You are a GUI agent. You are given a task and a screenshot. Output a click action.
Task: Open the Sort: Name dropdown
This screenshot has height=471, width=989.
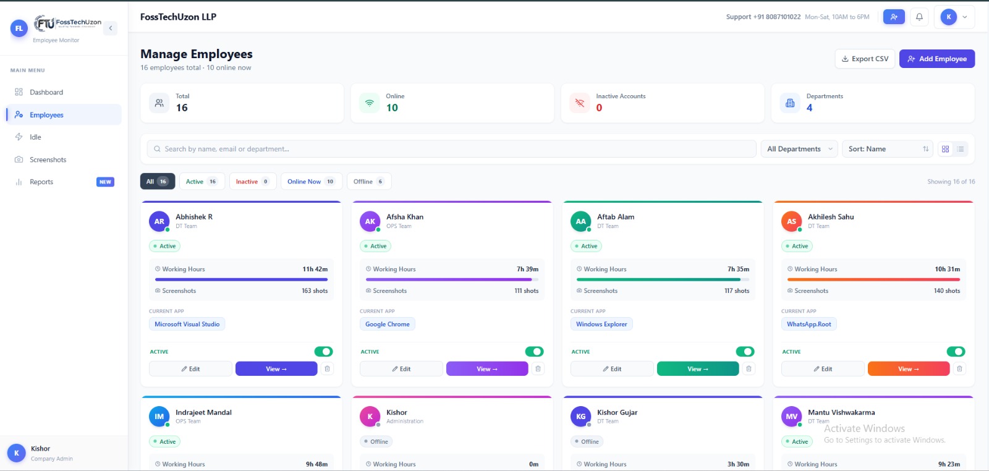tap(888, 149)
